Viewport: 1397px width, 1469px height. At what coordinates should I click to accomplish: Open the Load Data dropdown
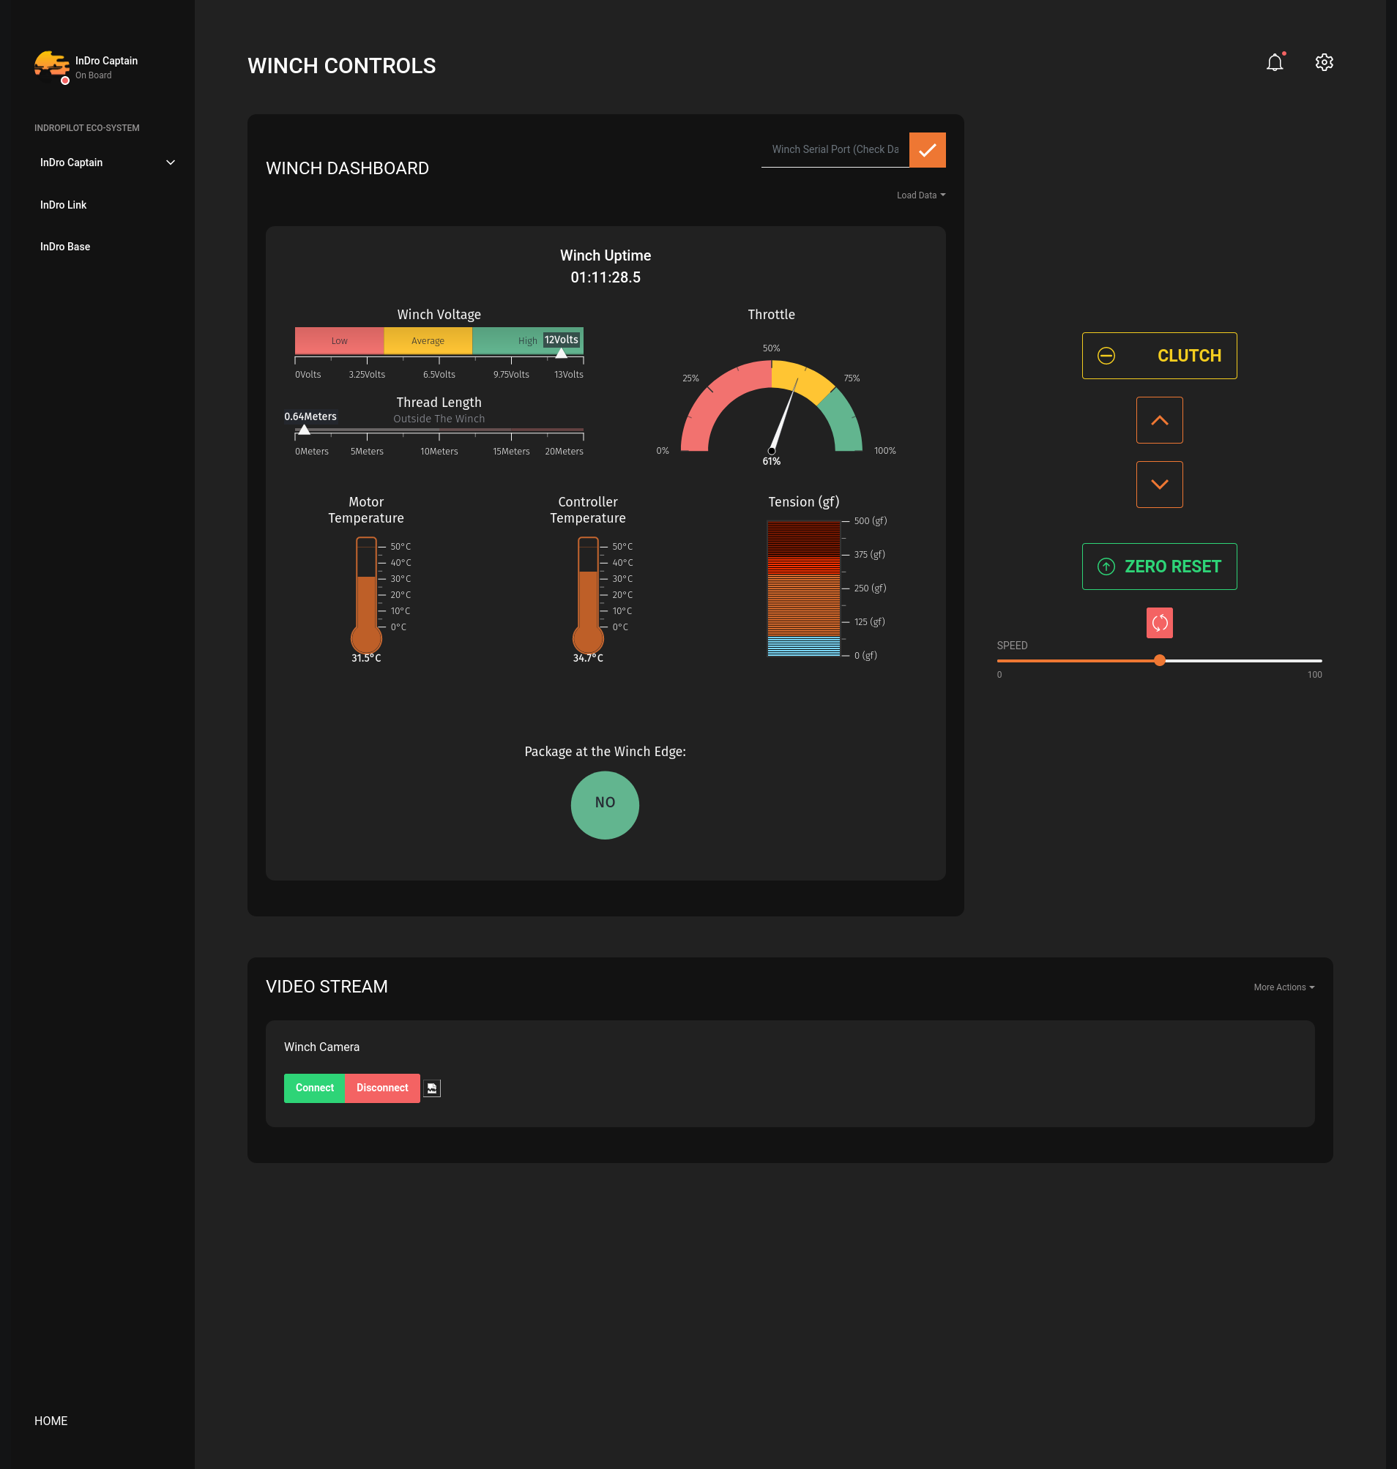(920, 195)
